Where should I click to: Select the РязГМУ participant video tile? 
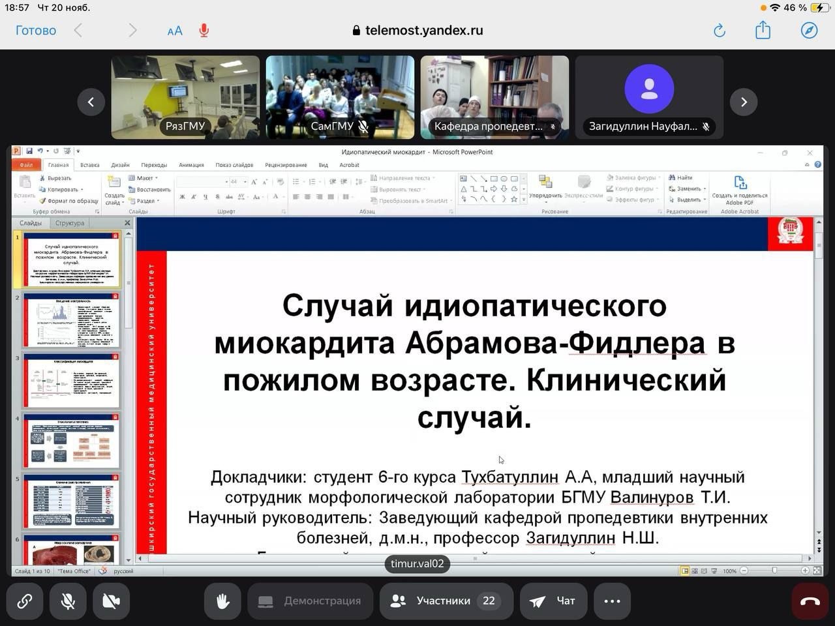click(185, 97)
